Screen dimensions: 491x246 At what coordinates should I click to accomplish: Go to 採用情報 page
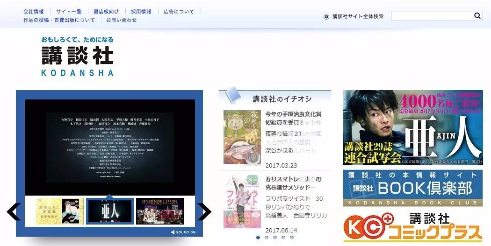click(x=141, y=12)
